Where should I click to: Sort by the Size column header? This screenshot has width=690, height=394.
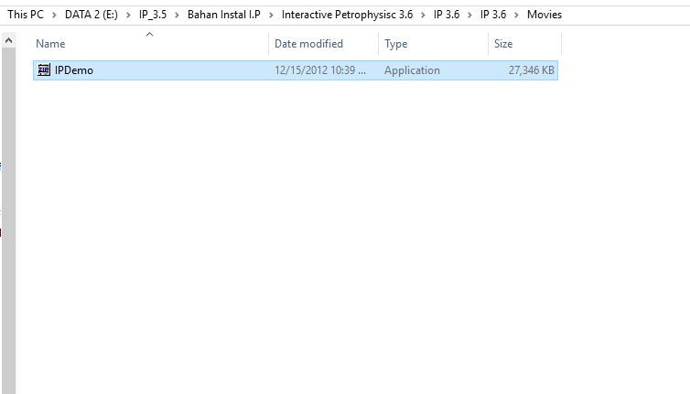coord(503,44)
